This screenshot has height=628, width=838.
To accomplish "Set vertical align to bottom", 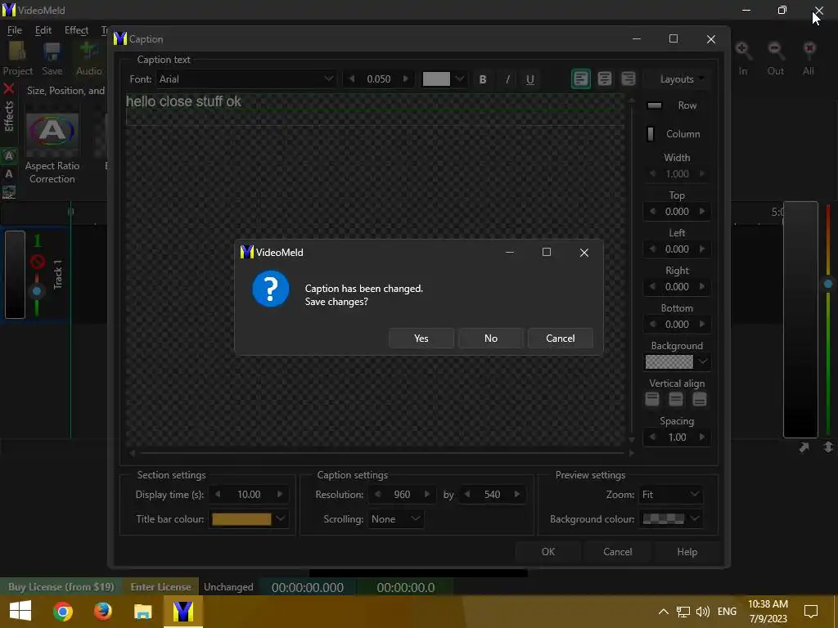I will (x=700, y=399).
